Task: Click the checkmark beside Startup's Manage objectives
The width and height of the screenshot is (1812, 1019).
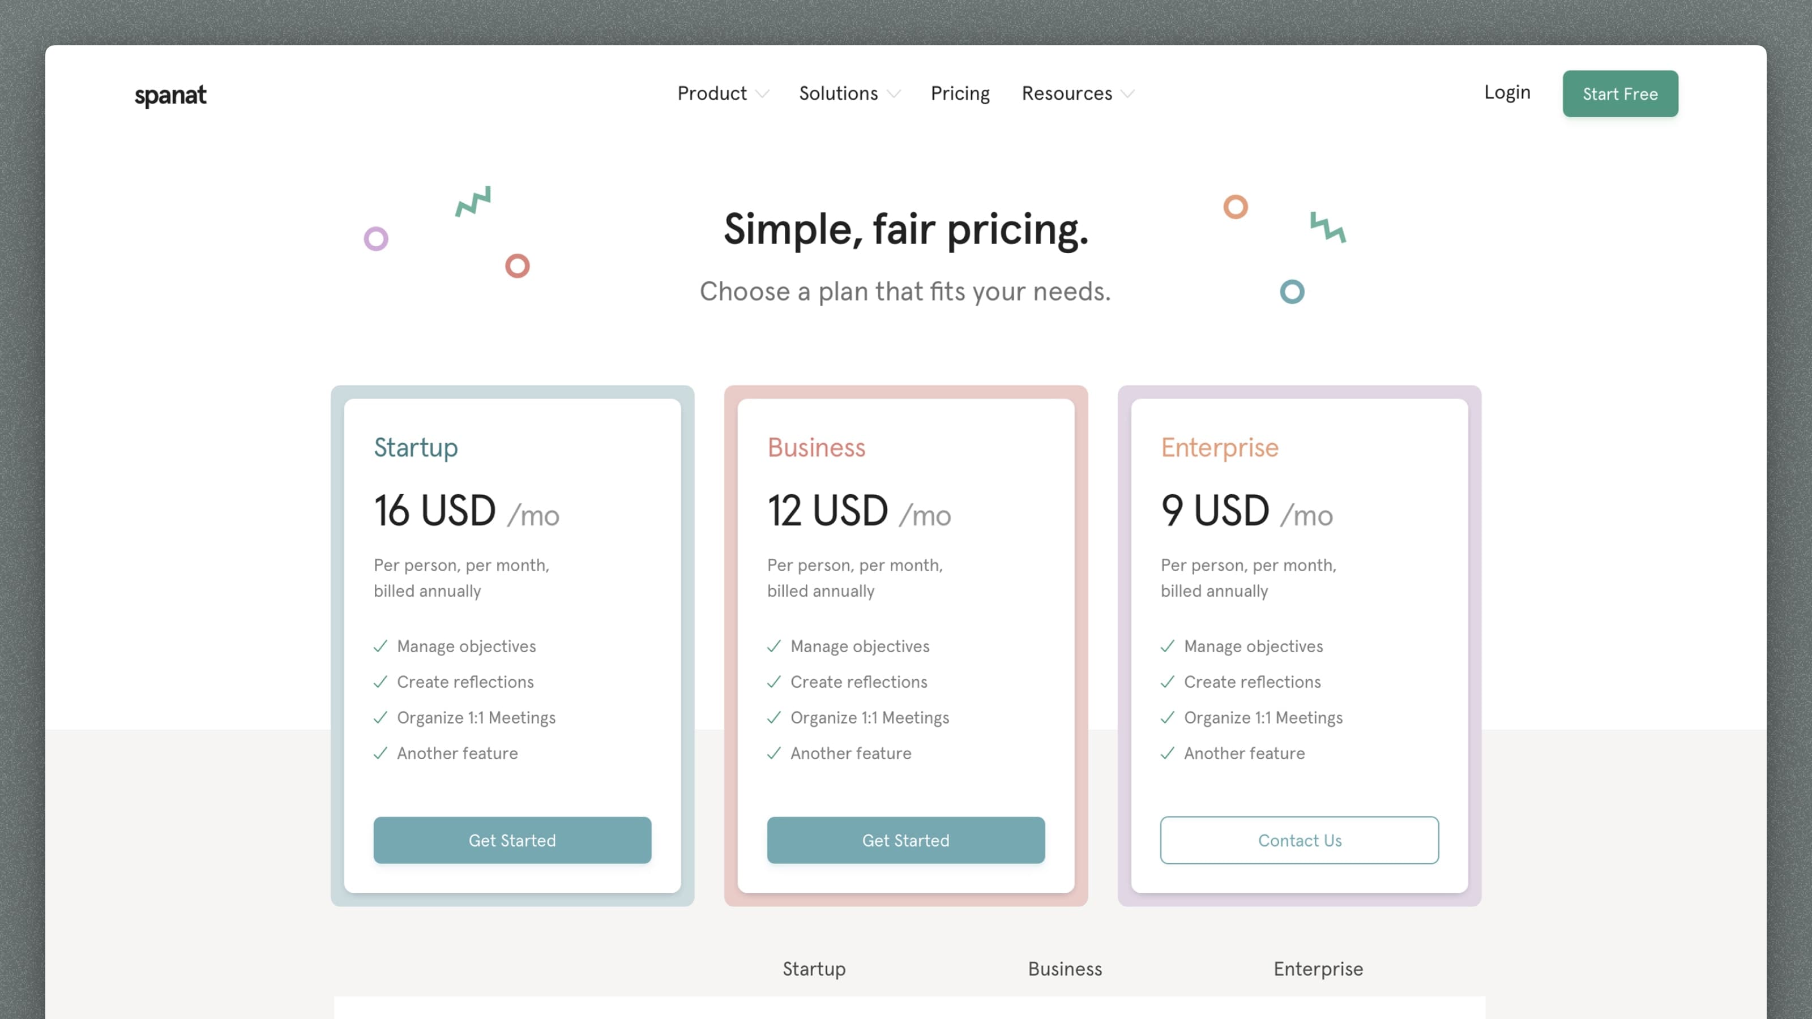Action: pyautogui.click(x=381, y=646)
